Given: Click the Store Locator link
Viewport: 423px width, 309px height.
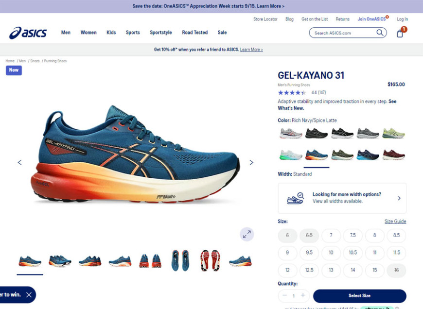Looking at the screenshot, I should click(265, 19).
